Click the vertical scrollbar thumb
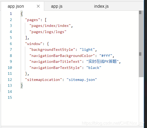Viewport: 147px width, 128px height. pyautogui.click(x=141, y=44)
